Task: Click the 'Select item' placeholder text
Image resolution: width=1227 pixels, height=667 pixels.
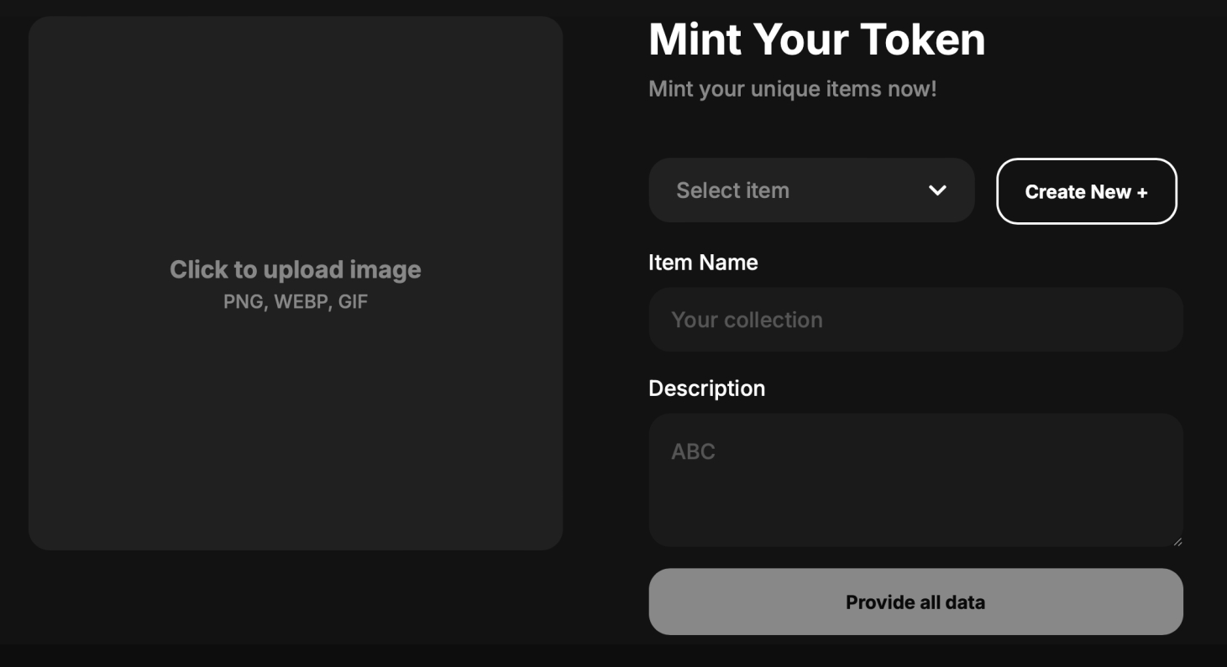Action: (732, 190)
